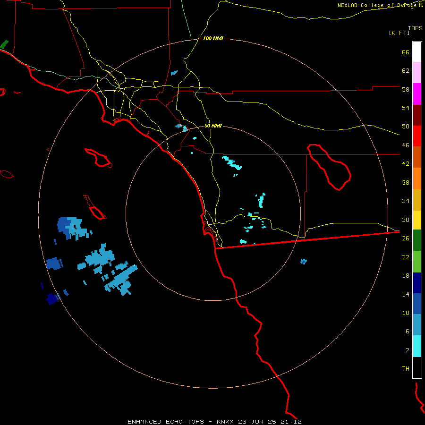
Task: Select the dark green legend swatch
Action: [x=417, y=240]
